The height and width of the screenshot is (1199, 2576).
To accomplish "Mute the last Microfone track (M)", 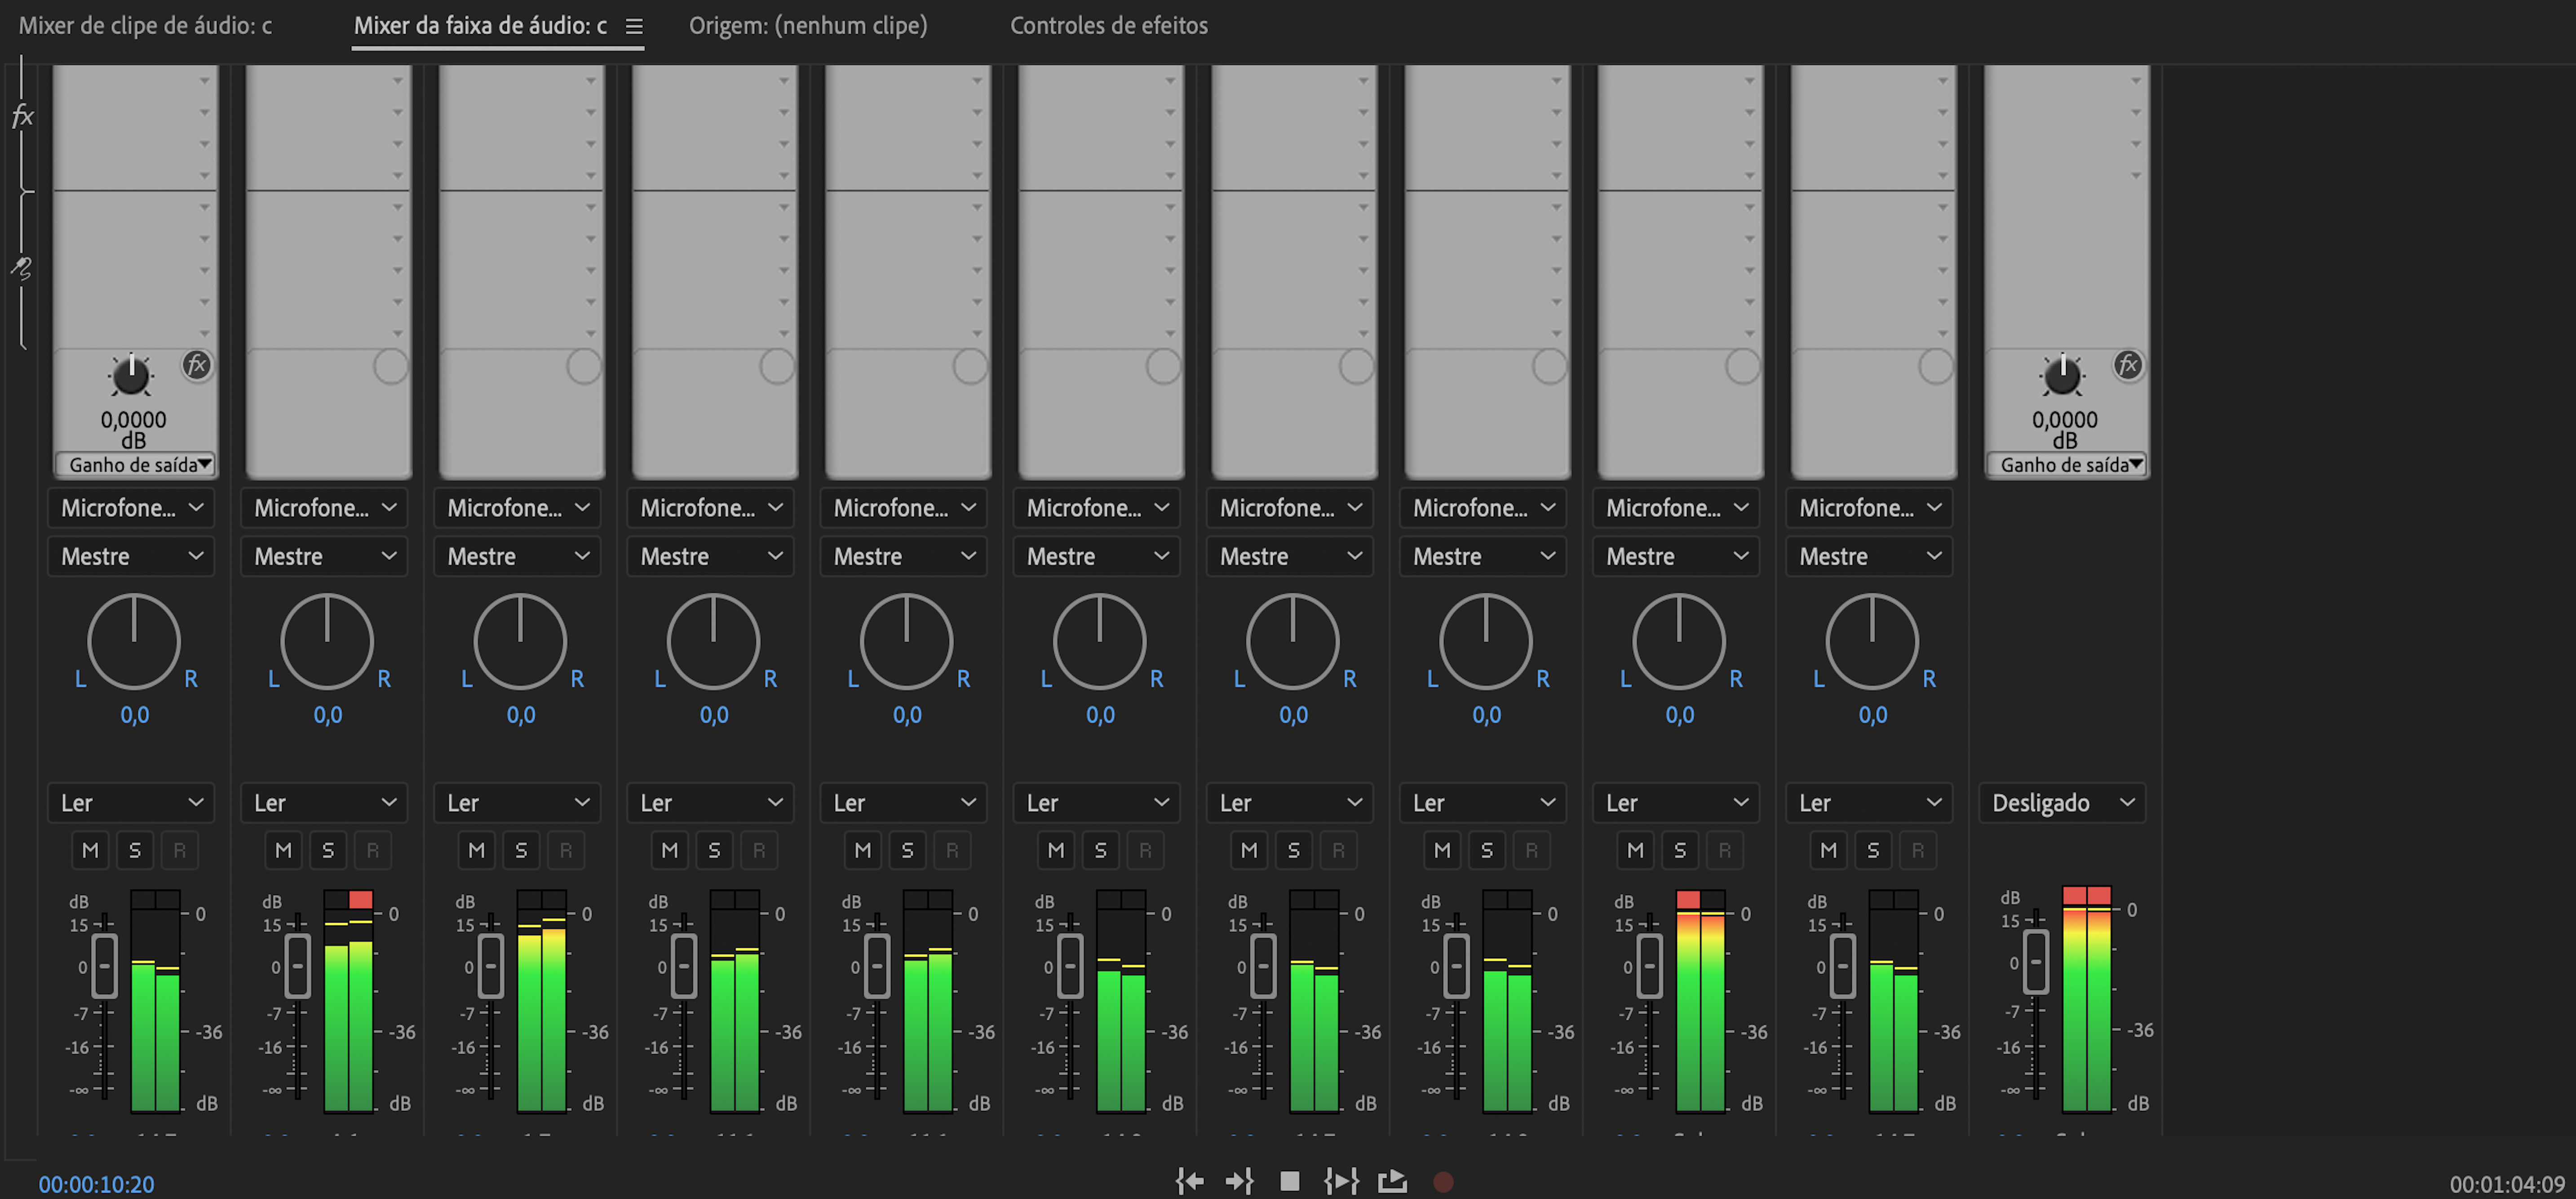I will 1828,850.
